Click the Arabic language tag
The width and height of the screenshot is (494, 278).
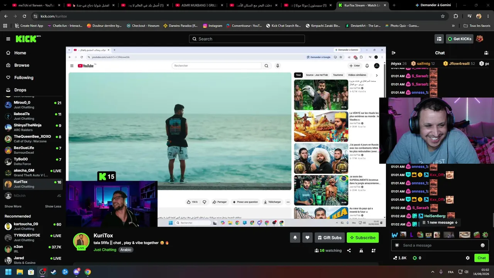coord(126,250)
